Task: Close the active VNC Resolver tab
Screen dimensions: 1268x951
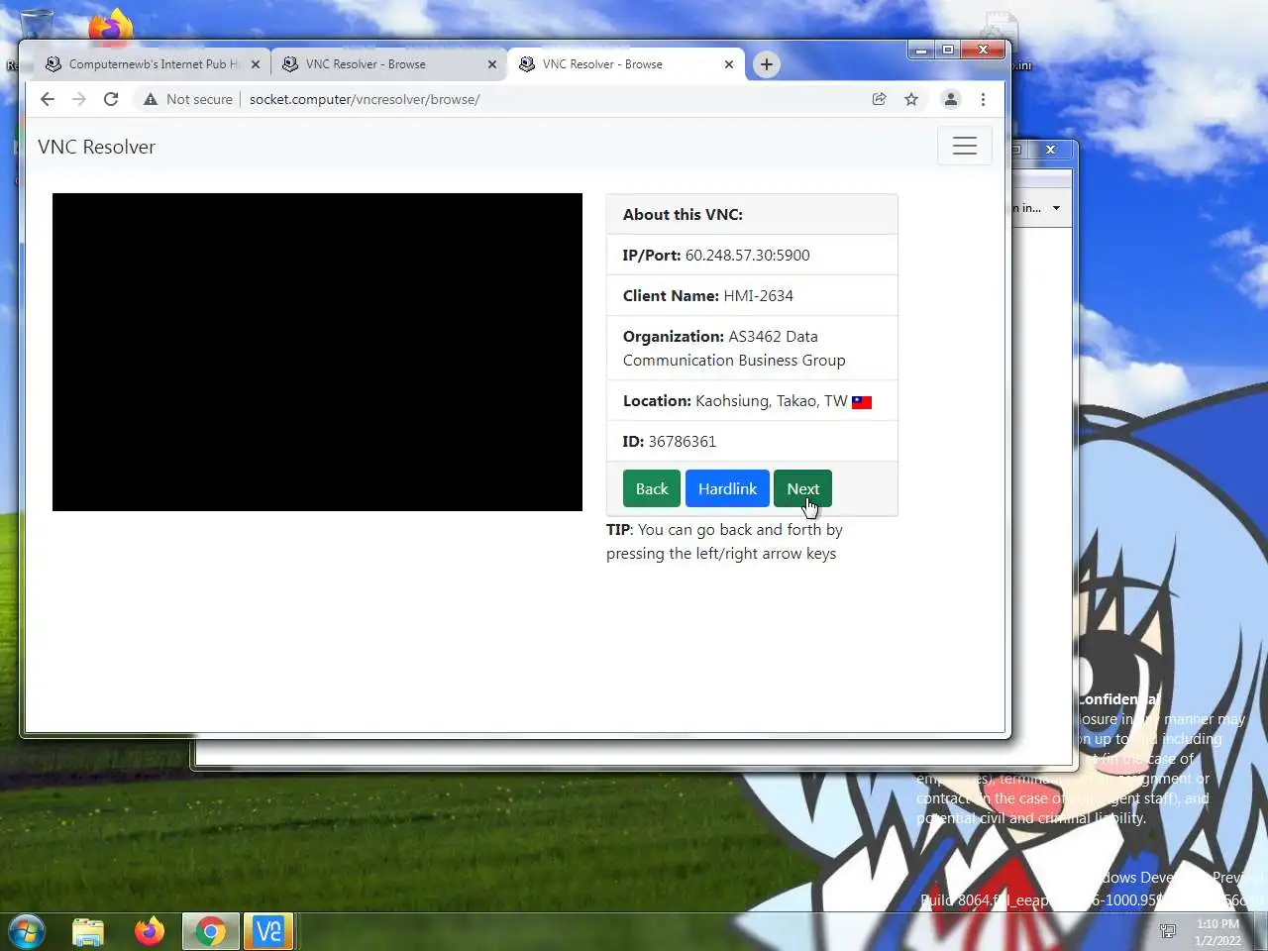Action: (x=729, y=64)
